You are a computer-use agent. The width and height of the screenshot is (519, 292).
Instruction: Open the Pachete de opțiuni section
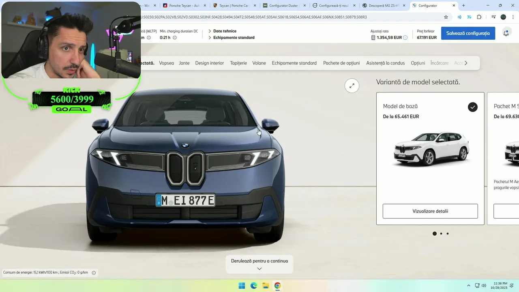[341, 63]
